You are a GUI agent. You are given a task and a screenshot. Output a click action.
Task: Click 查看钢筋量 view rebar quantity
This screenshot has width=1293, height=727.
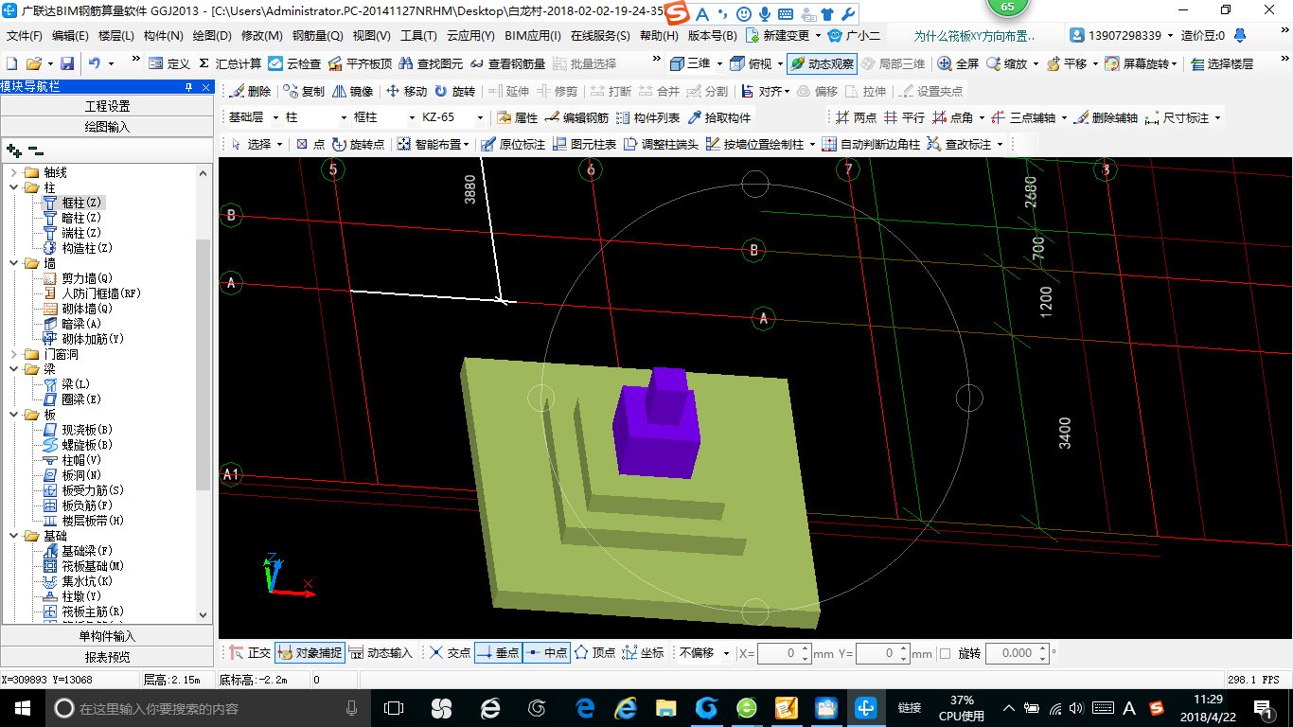click(506, 63)
